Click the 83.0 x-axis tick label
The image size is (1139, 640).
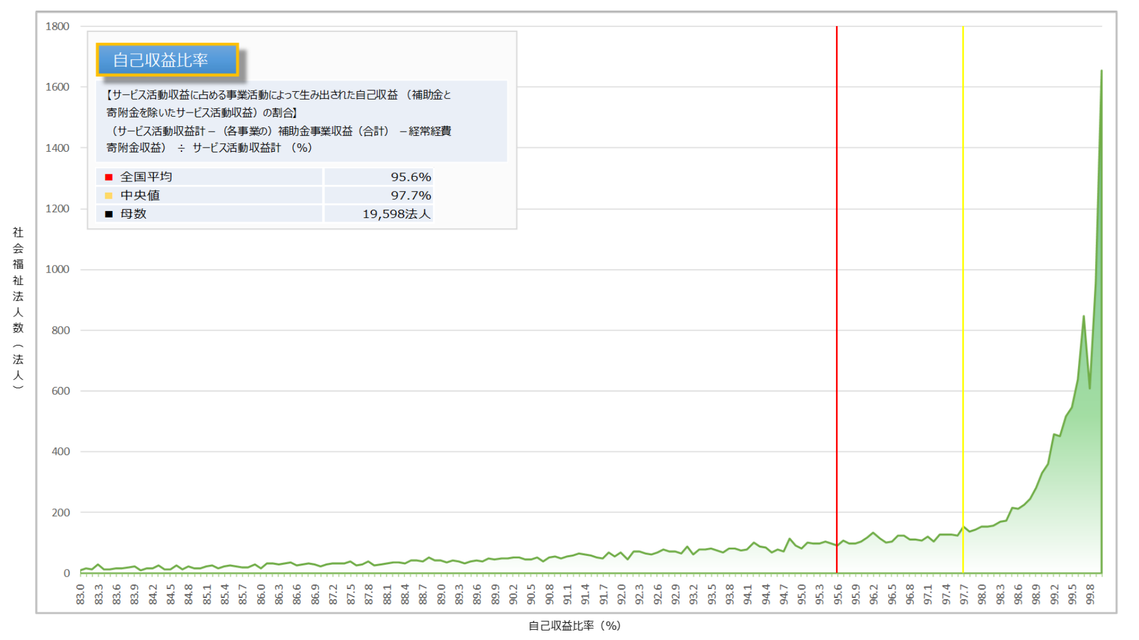(81, 594)
